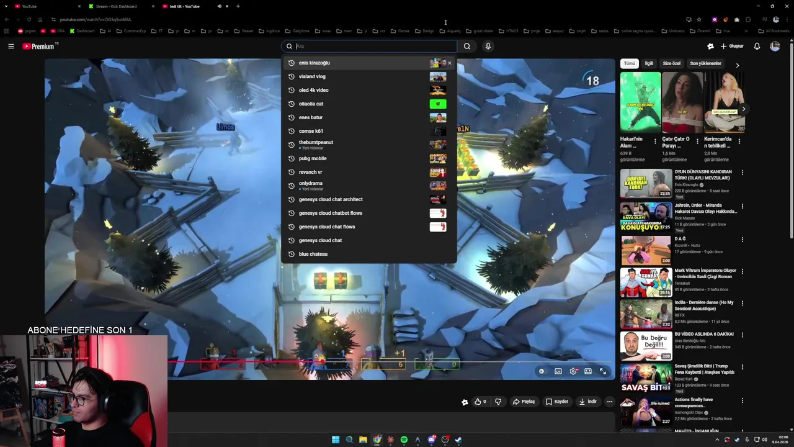This screenshot has width=794, height=447.
Task: Select the İlgili filter chip
Action: point(649,63)
